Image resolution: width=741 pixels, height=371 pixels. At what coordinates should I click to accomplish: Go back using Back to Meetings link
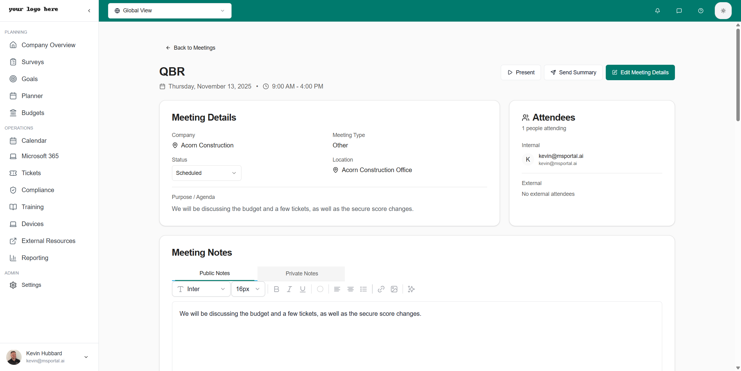190,47
